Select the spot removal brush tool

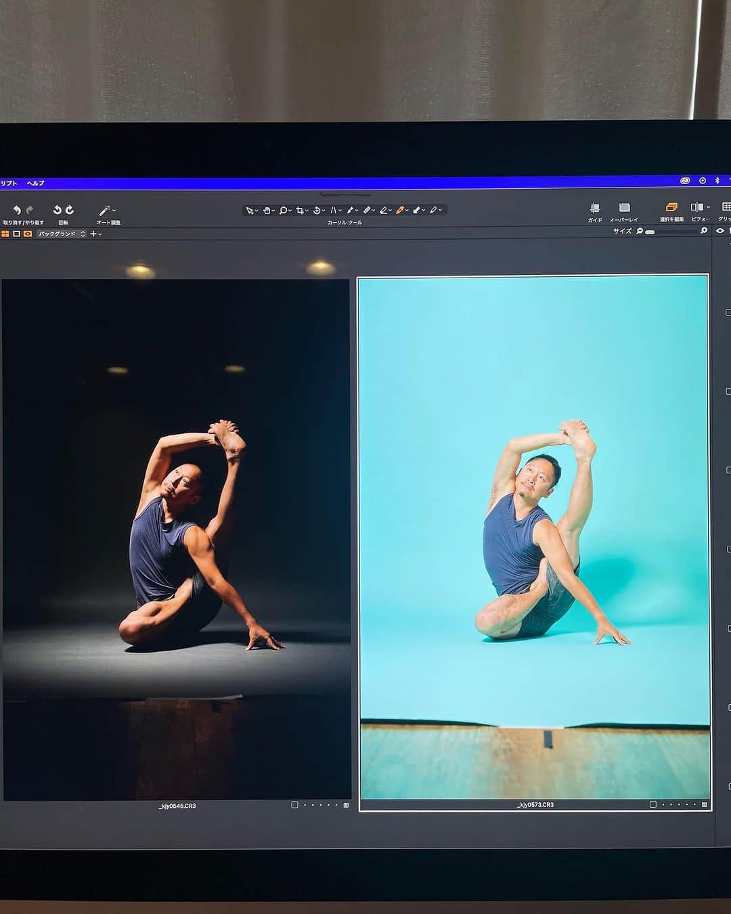pos(350,211)
